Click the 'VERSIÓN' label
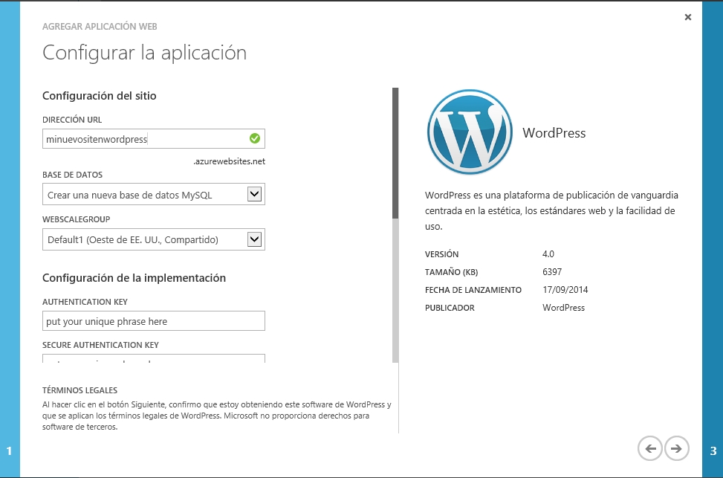Viewport: 723px width, 478px height. pos(441,254)
